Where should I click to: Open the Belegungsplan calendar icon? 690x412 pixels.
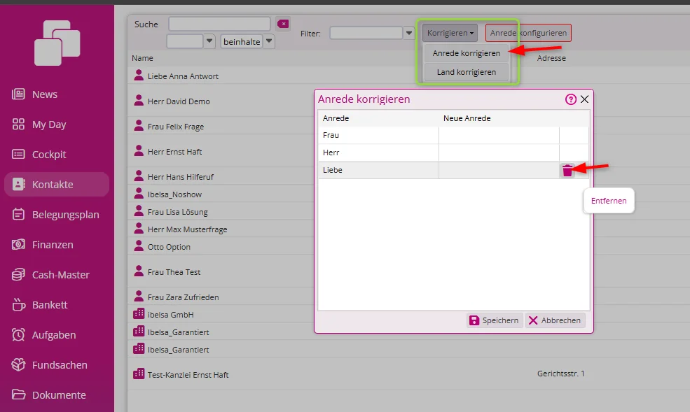18,214
